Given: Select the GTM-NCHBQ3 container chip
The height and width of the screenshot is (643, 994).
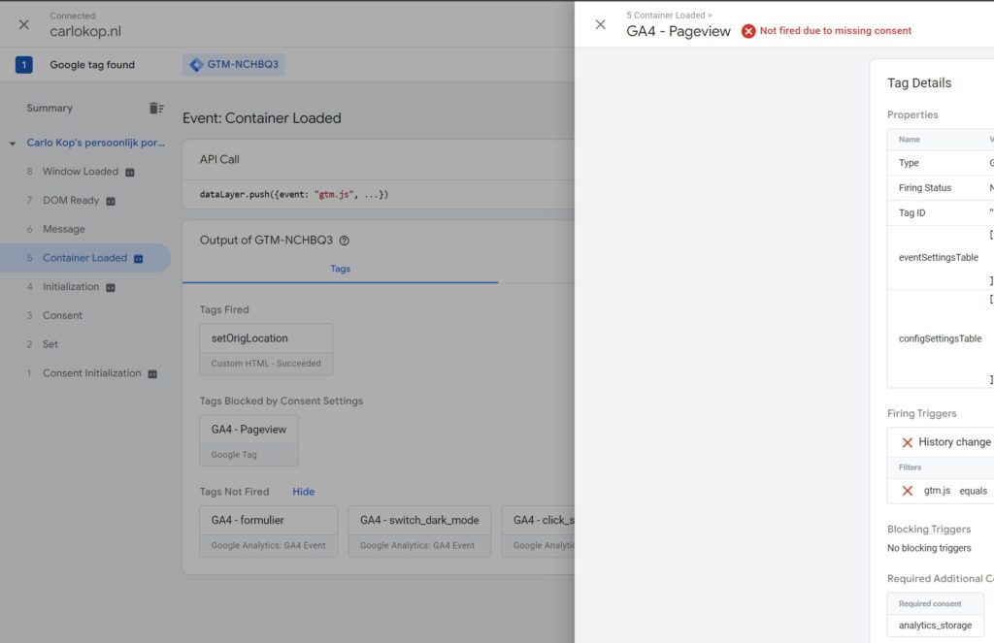Looking at the screenshot, I should [x=234, y=65].
